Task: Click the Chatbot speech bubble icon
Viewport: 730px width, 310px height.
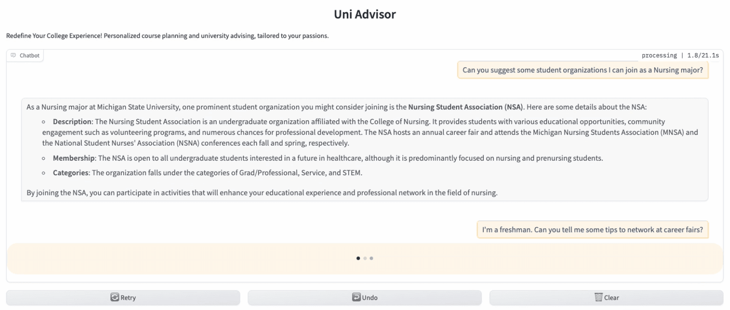Action: click(x=13, y=55)
